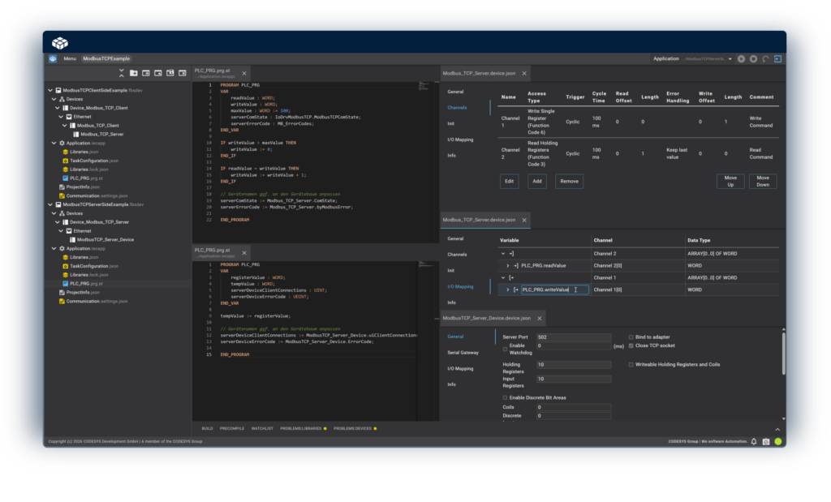Click the CODESYS cube logo

tap(60, 43)
